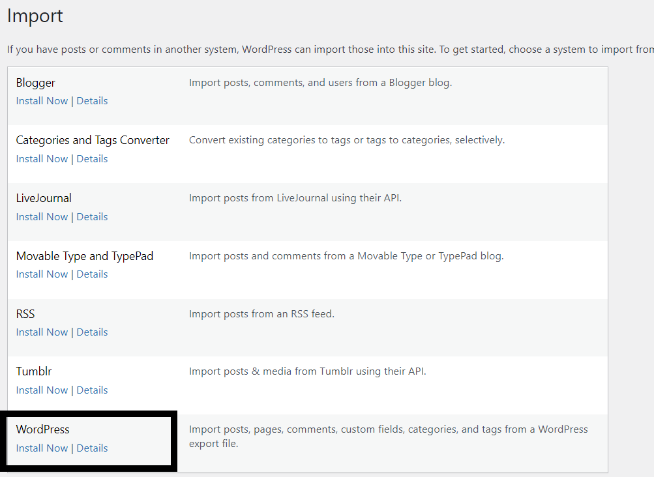
Task: Click Install Now under WordPress
Action: coord(42,448)
